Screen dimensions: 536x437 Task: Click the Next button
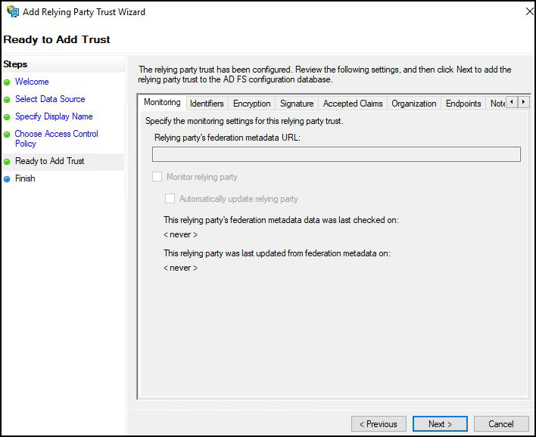click(x=440, y=424)
